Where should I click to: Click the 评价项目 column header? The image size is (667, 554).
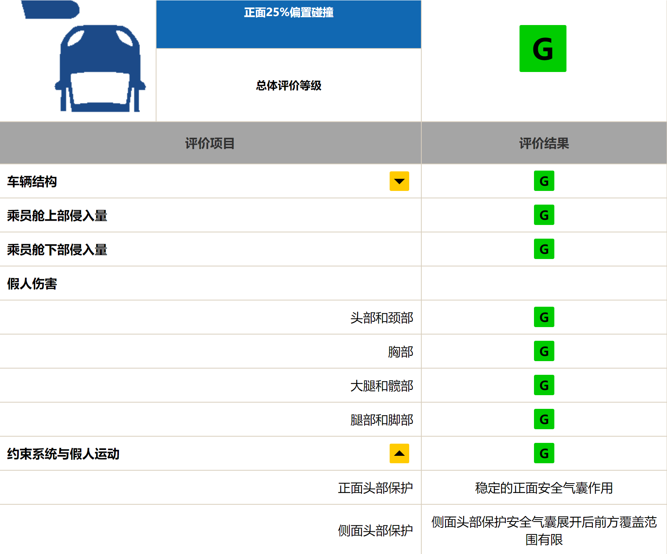[210, 143]
